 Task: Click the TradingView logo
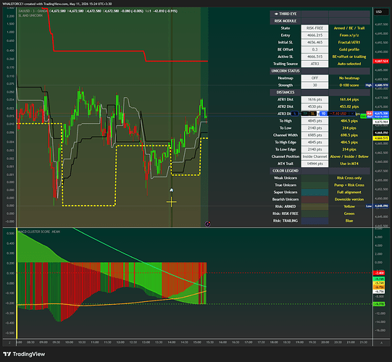[24, 354]
